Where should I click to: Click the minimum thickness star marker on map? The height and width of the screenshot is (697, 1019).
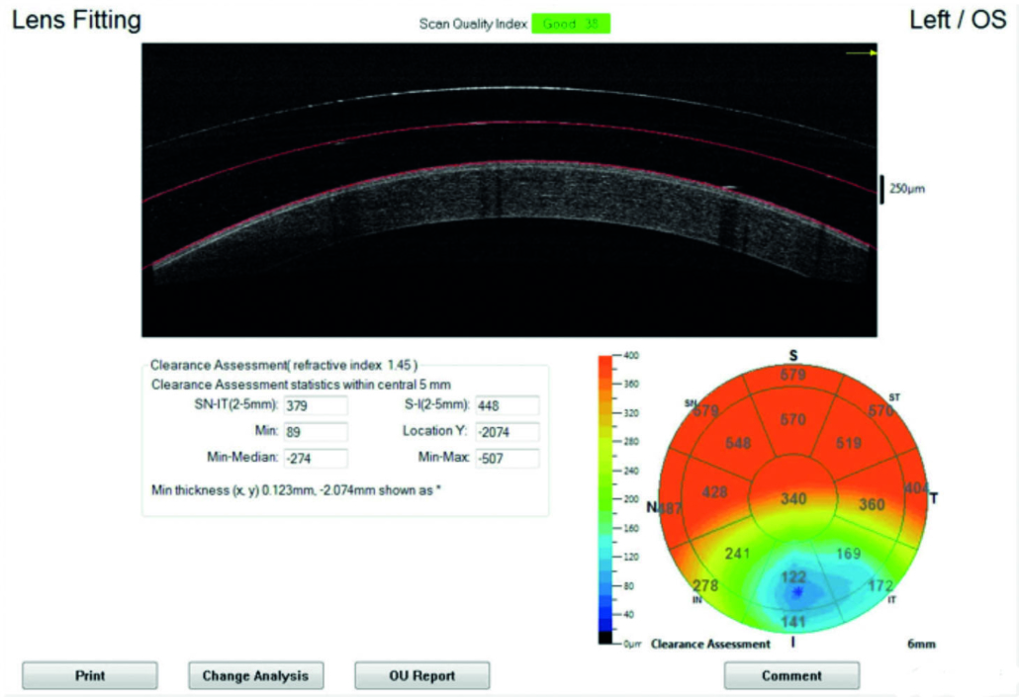pos(797,591)
